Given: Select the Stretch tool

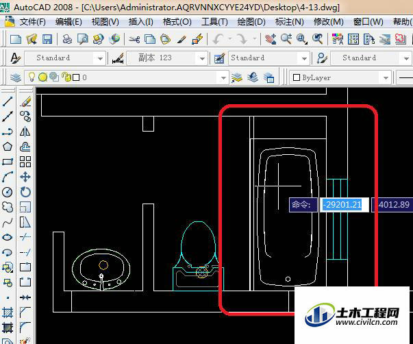Looking at the screenshot, I should click(x=25, y=222).
